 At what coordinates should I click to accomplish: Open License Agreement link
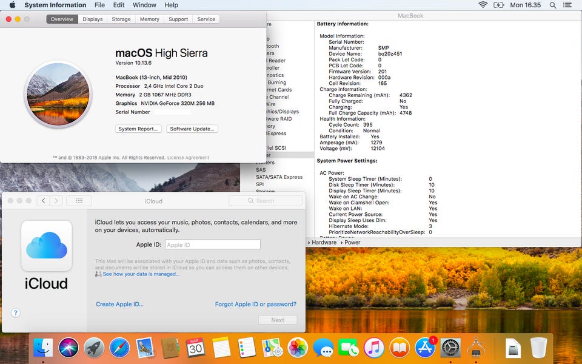click(x=188, y=158)
